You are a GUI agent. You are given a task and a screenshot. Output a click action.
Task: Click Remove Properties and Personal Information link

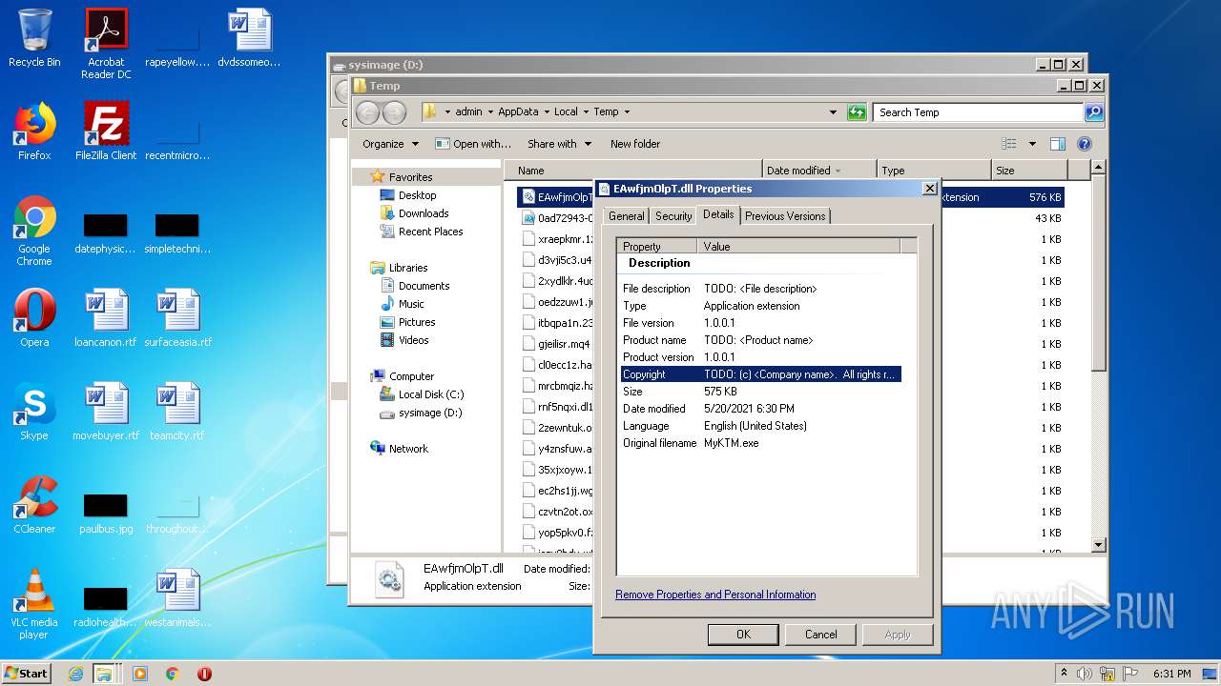[x=715, y=595]
